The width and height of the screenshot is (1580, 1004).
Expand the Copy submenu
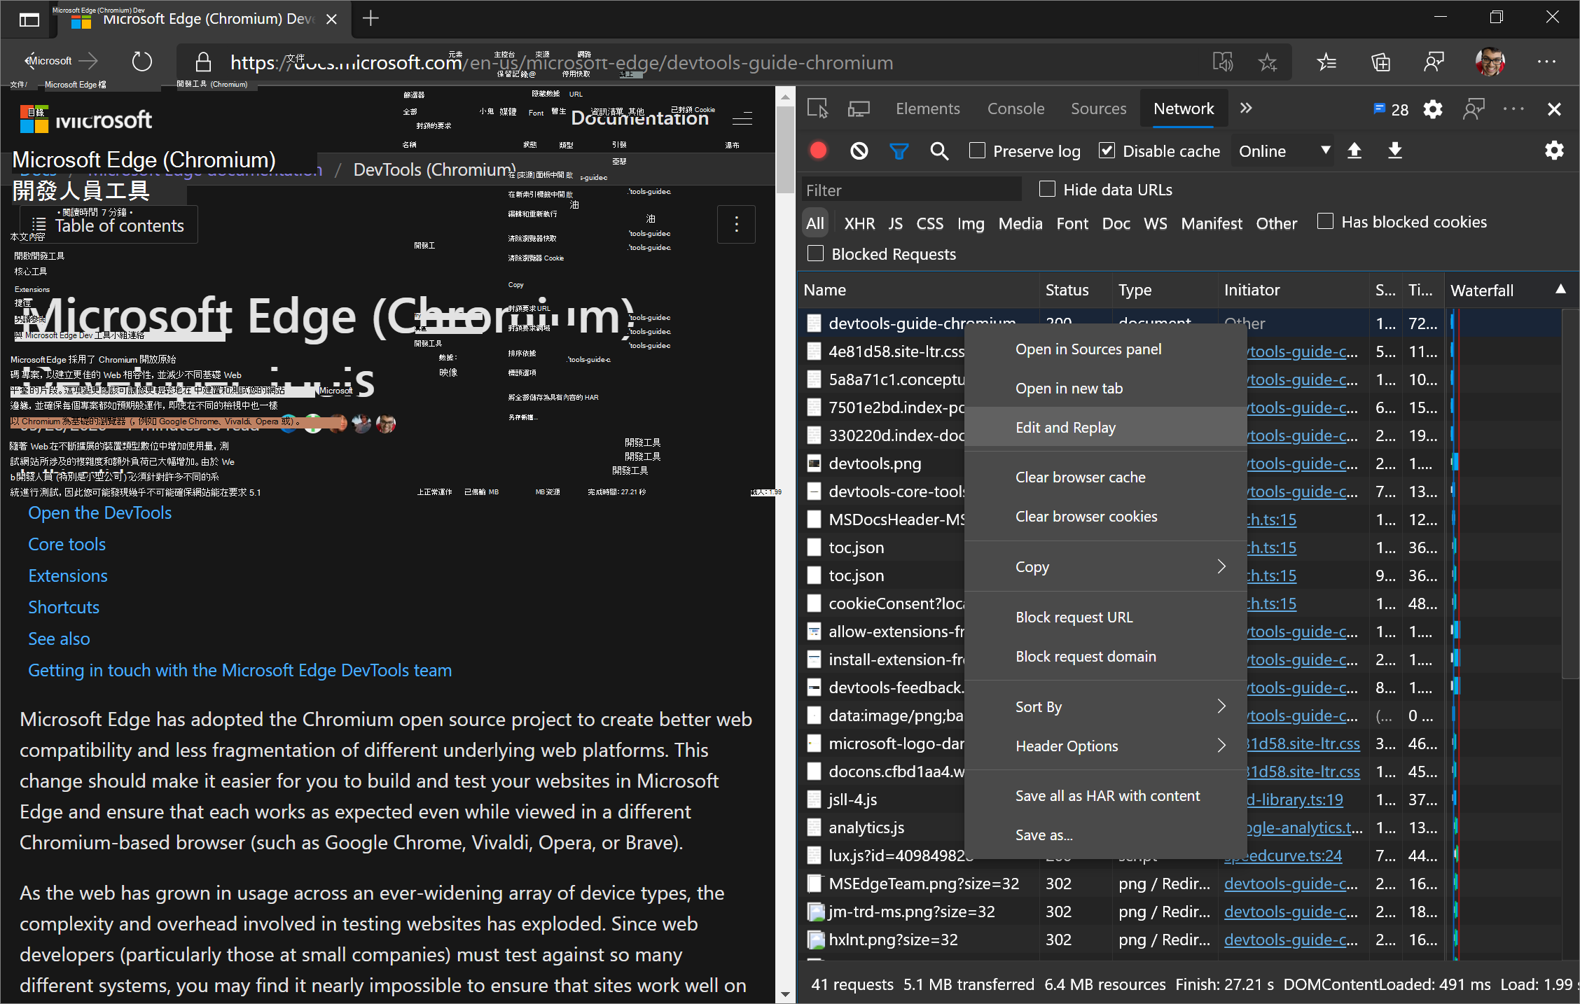tap(1105, 566)
